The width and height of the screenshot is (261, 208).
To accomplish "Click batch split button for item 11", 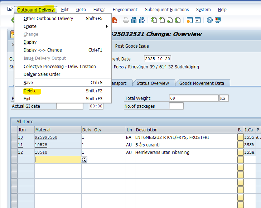I will point(241,145).
